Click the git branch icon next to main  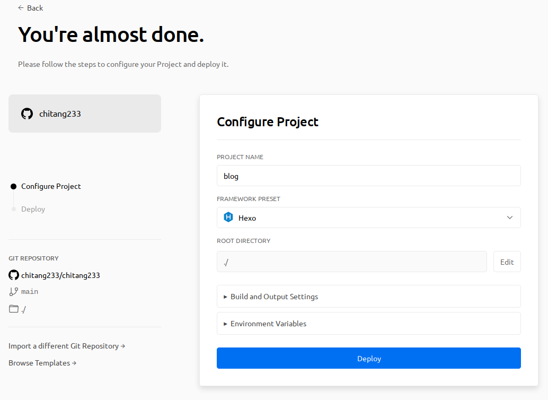click(14, 291)
